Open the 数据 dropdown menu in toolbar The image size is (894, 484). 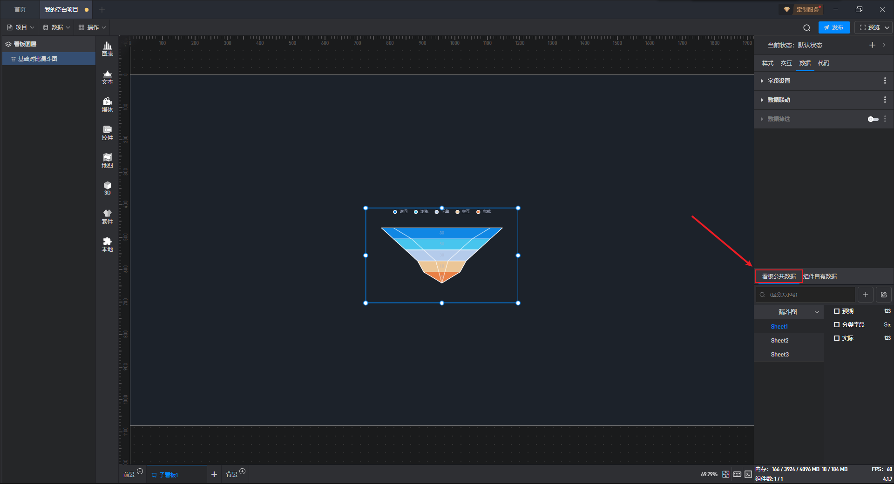[x=56, y=27]
